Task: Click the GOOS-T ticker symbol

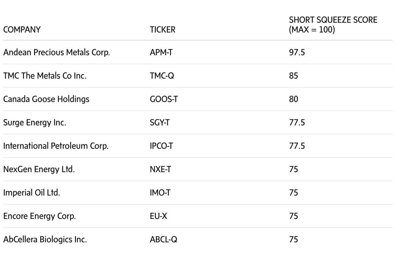Action: [x=164, y=99]
